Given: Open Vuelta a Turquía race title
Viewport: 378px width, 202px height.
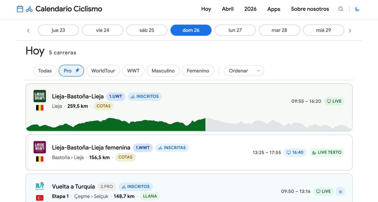Looking at the screenshot, I should (x=73, y=187).
